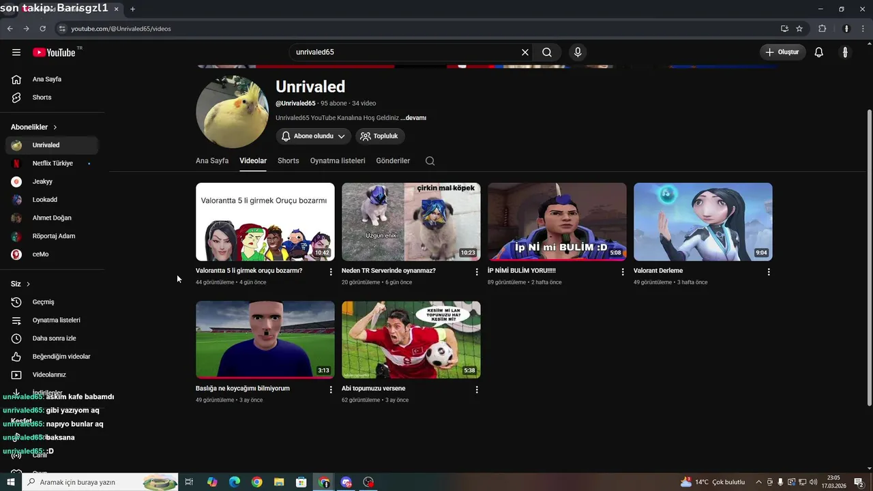Click the browser address bar URL
This screenshot has width=873, height=491.
point(121,29)
